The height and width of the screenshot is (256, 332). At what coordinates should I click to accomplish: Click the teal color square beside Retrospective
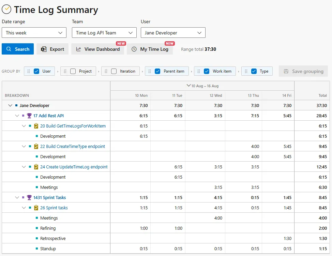coord(37,238)
